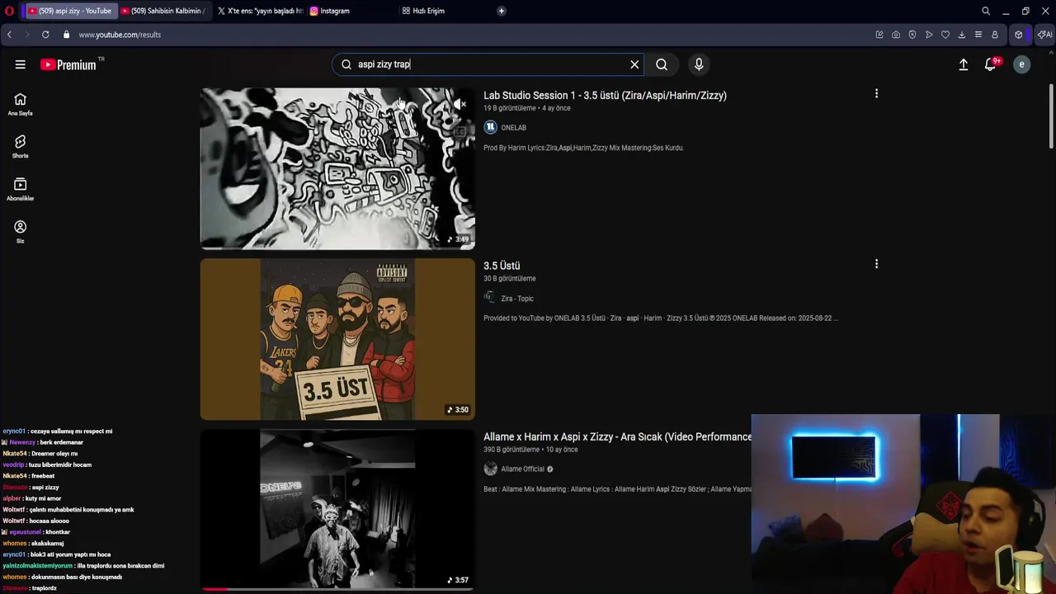Click the site padlock icon
The height and width of the screenshot is (594, 1056).
[67, 35]
